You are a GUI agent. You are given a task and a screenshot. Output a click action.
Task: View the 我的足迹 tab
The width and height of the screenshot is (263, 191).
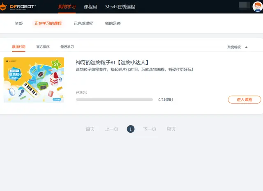(x=113, y=23)
